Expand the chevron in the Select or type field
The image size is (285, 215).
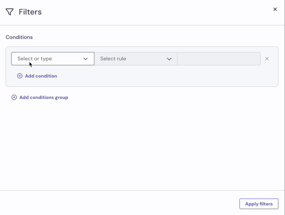[85, 59]
